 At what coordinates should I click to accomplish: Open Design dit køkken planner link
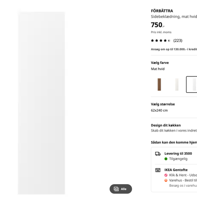(x=174, y=128)
